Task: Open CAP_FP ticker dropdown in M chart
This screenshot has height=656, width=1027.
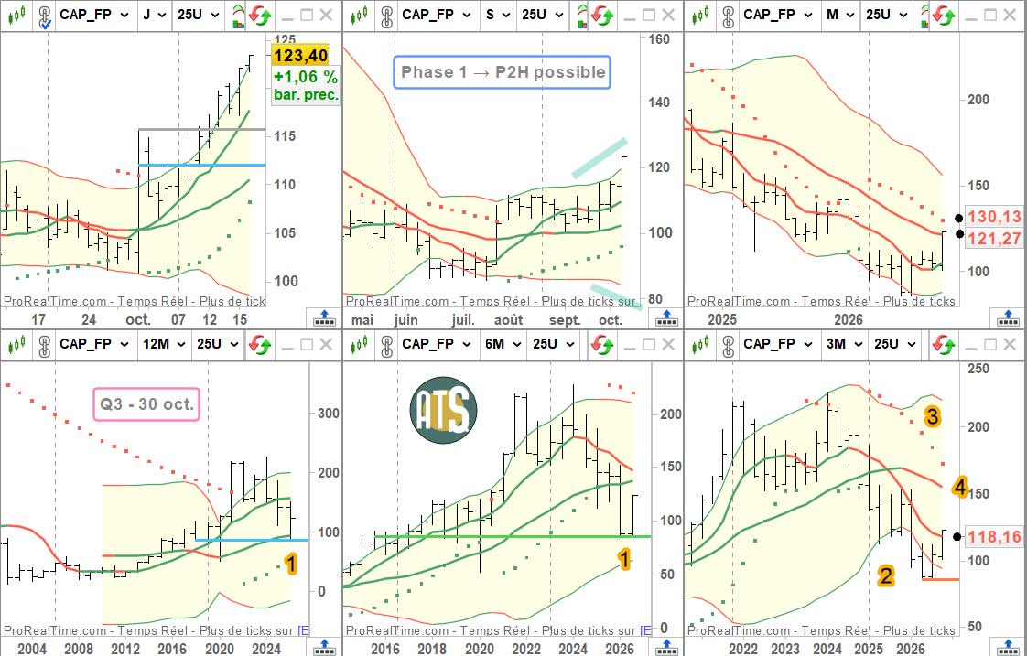Action: [x=779, y=15]
